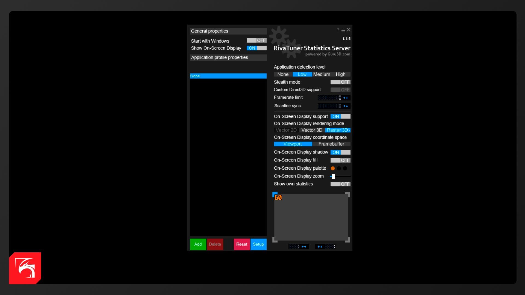Click horizontal position arrows below preview
The height and width of the screenshot is (295, 525).
click(x=304, y=247)
